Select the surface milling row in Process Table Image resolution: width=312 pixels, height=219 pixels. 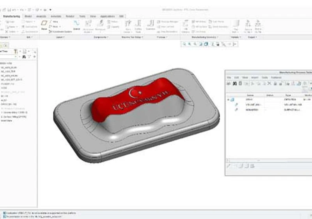point(269,110)
